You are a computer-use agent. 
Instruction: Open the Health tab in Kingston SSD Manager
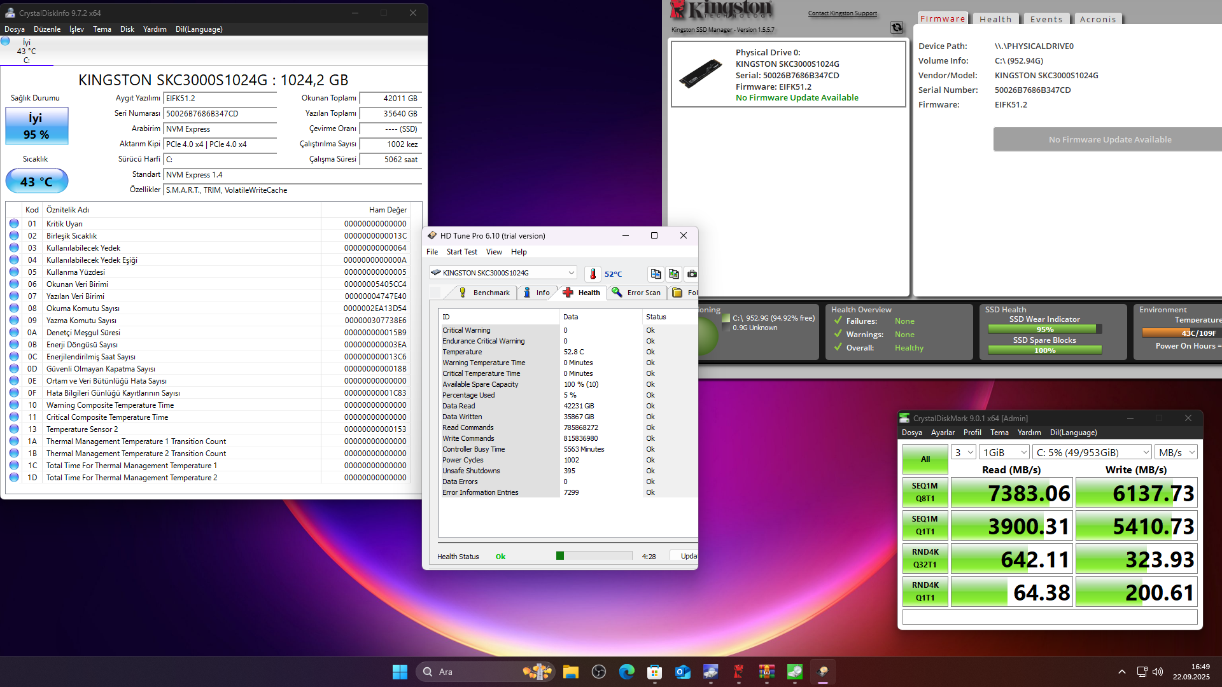995,20
